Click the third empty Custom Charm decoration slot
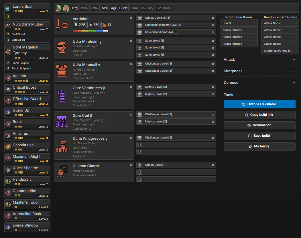Viewport: 301px width, 238px height. 176,180
